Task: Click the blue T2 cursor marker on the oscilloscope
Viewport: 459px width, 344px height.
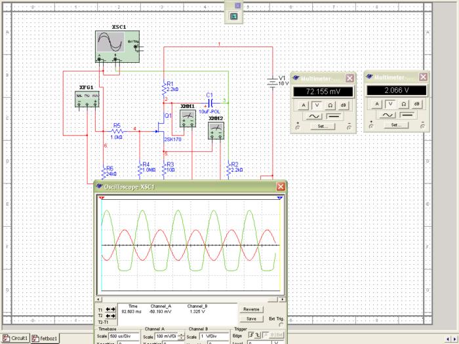Action: click(280, 198)
